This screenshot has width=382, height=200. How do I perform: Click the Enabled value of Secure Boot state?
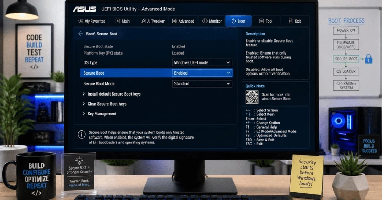179,46
